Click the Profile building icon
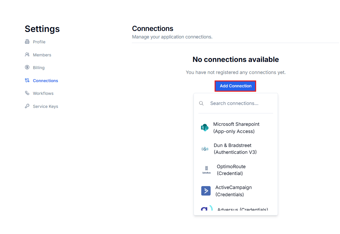 (x=27, y=42)
